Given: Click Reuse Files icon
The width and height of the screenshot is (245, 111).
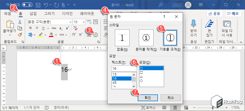Looking at the screenshot, I should 227,24.
